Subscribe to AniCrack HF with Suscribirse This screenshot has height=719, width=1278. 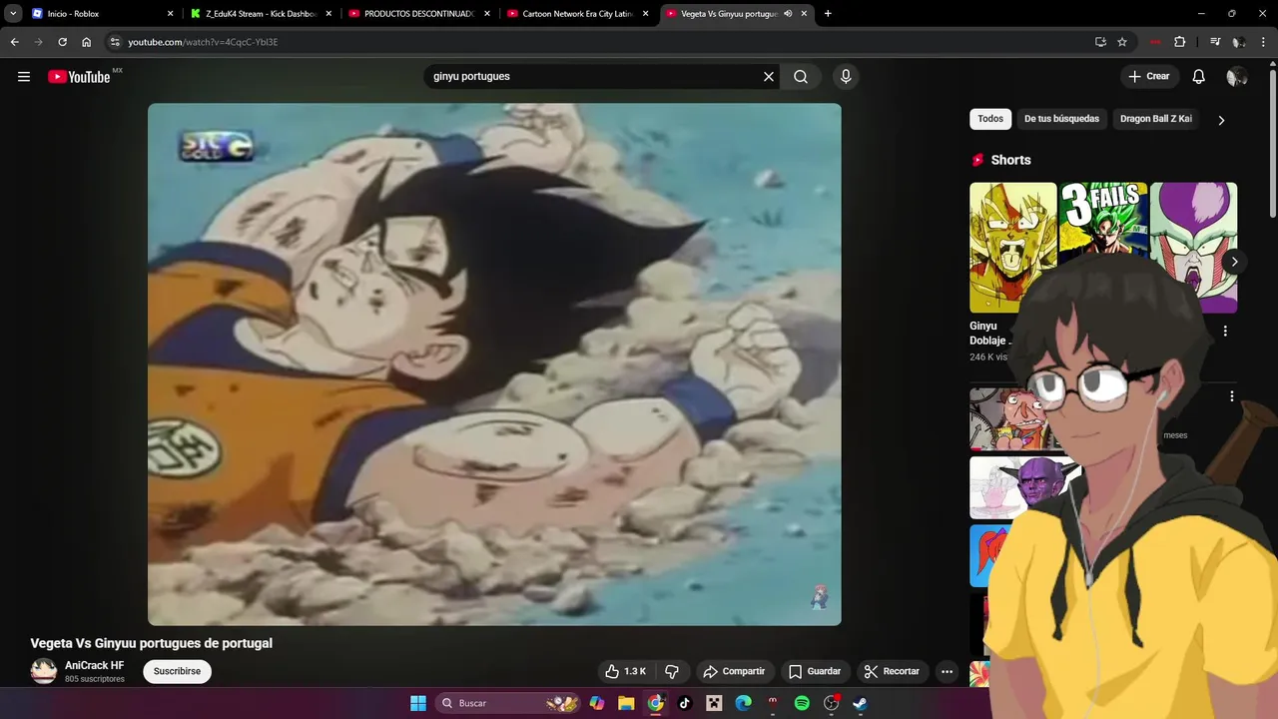(177, 671)
